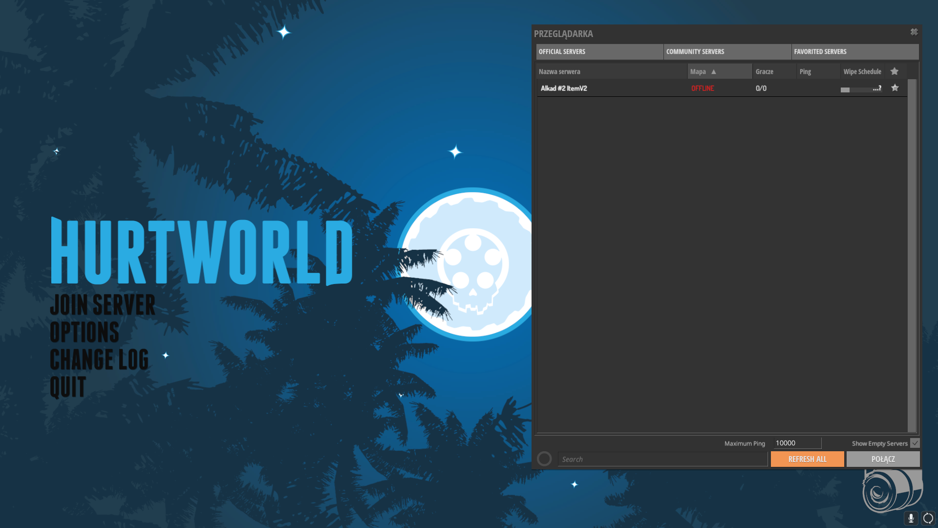Viewport: 938px width, 528px height.
Task: Close the Przeglądarka server browser panel
Action: [x=914, y=32]
